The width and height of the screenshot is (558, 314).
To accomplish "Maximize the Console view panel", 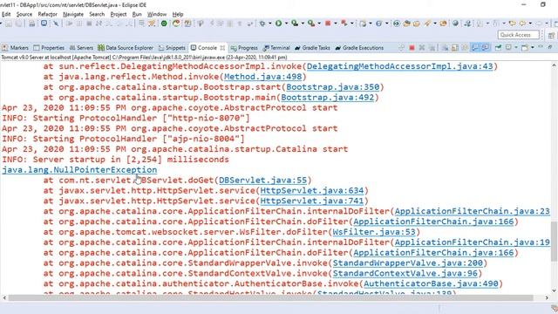I will pos(550,47).
